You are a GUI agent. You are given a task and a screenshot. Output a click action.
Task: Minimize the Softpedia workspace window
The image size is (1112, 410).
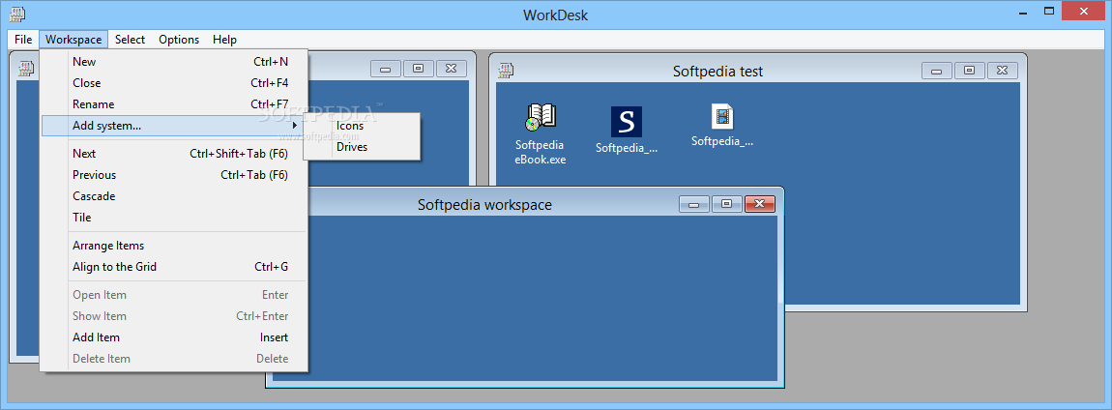(x=694, y=204)
